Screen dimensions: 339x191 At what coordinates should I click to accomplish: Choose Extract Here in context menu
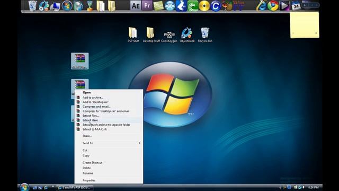point(109,120)
